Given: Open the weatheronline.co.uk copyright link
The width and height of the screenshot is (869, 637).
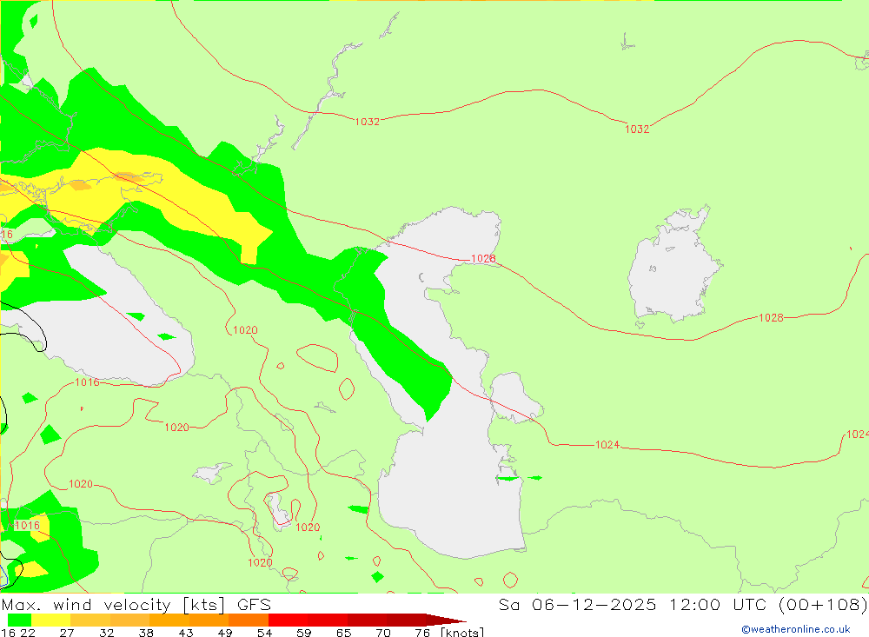Looking at the screenshot, I should coord(796,629).
